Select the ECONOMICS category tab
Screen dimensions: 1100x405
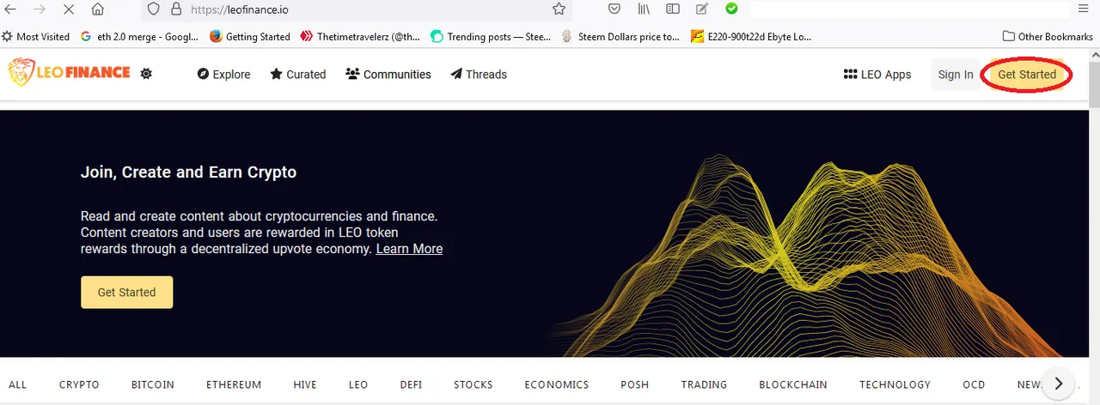pyautogui.click(x=557, y=384)
